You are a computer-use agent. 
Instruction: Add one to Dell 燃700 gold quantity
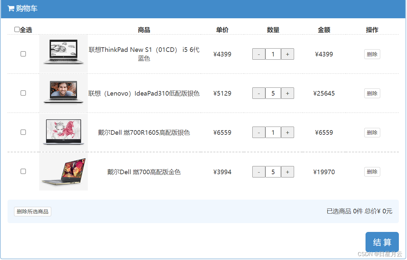coord(288,172)
